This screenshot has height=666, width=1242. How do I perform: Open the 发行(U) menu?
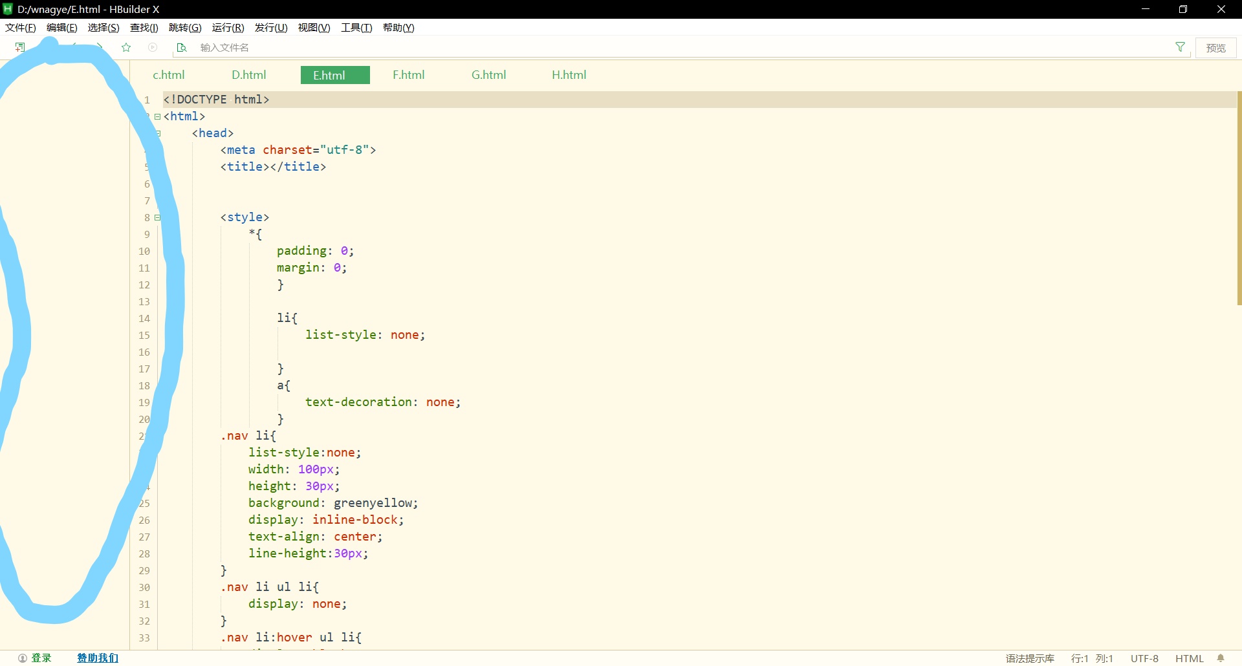[x=271, y=28]
